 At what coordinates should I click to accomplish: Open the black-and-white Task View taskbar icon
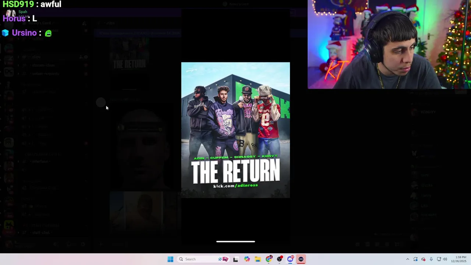pyautogui.click(x=235, y=259)
